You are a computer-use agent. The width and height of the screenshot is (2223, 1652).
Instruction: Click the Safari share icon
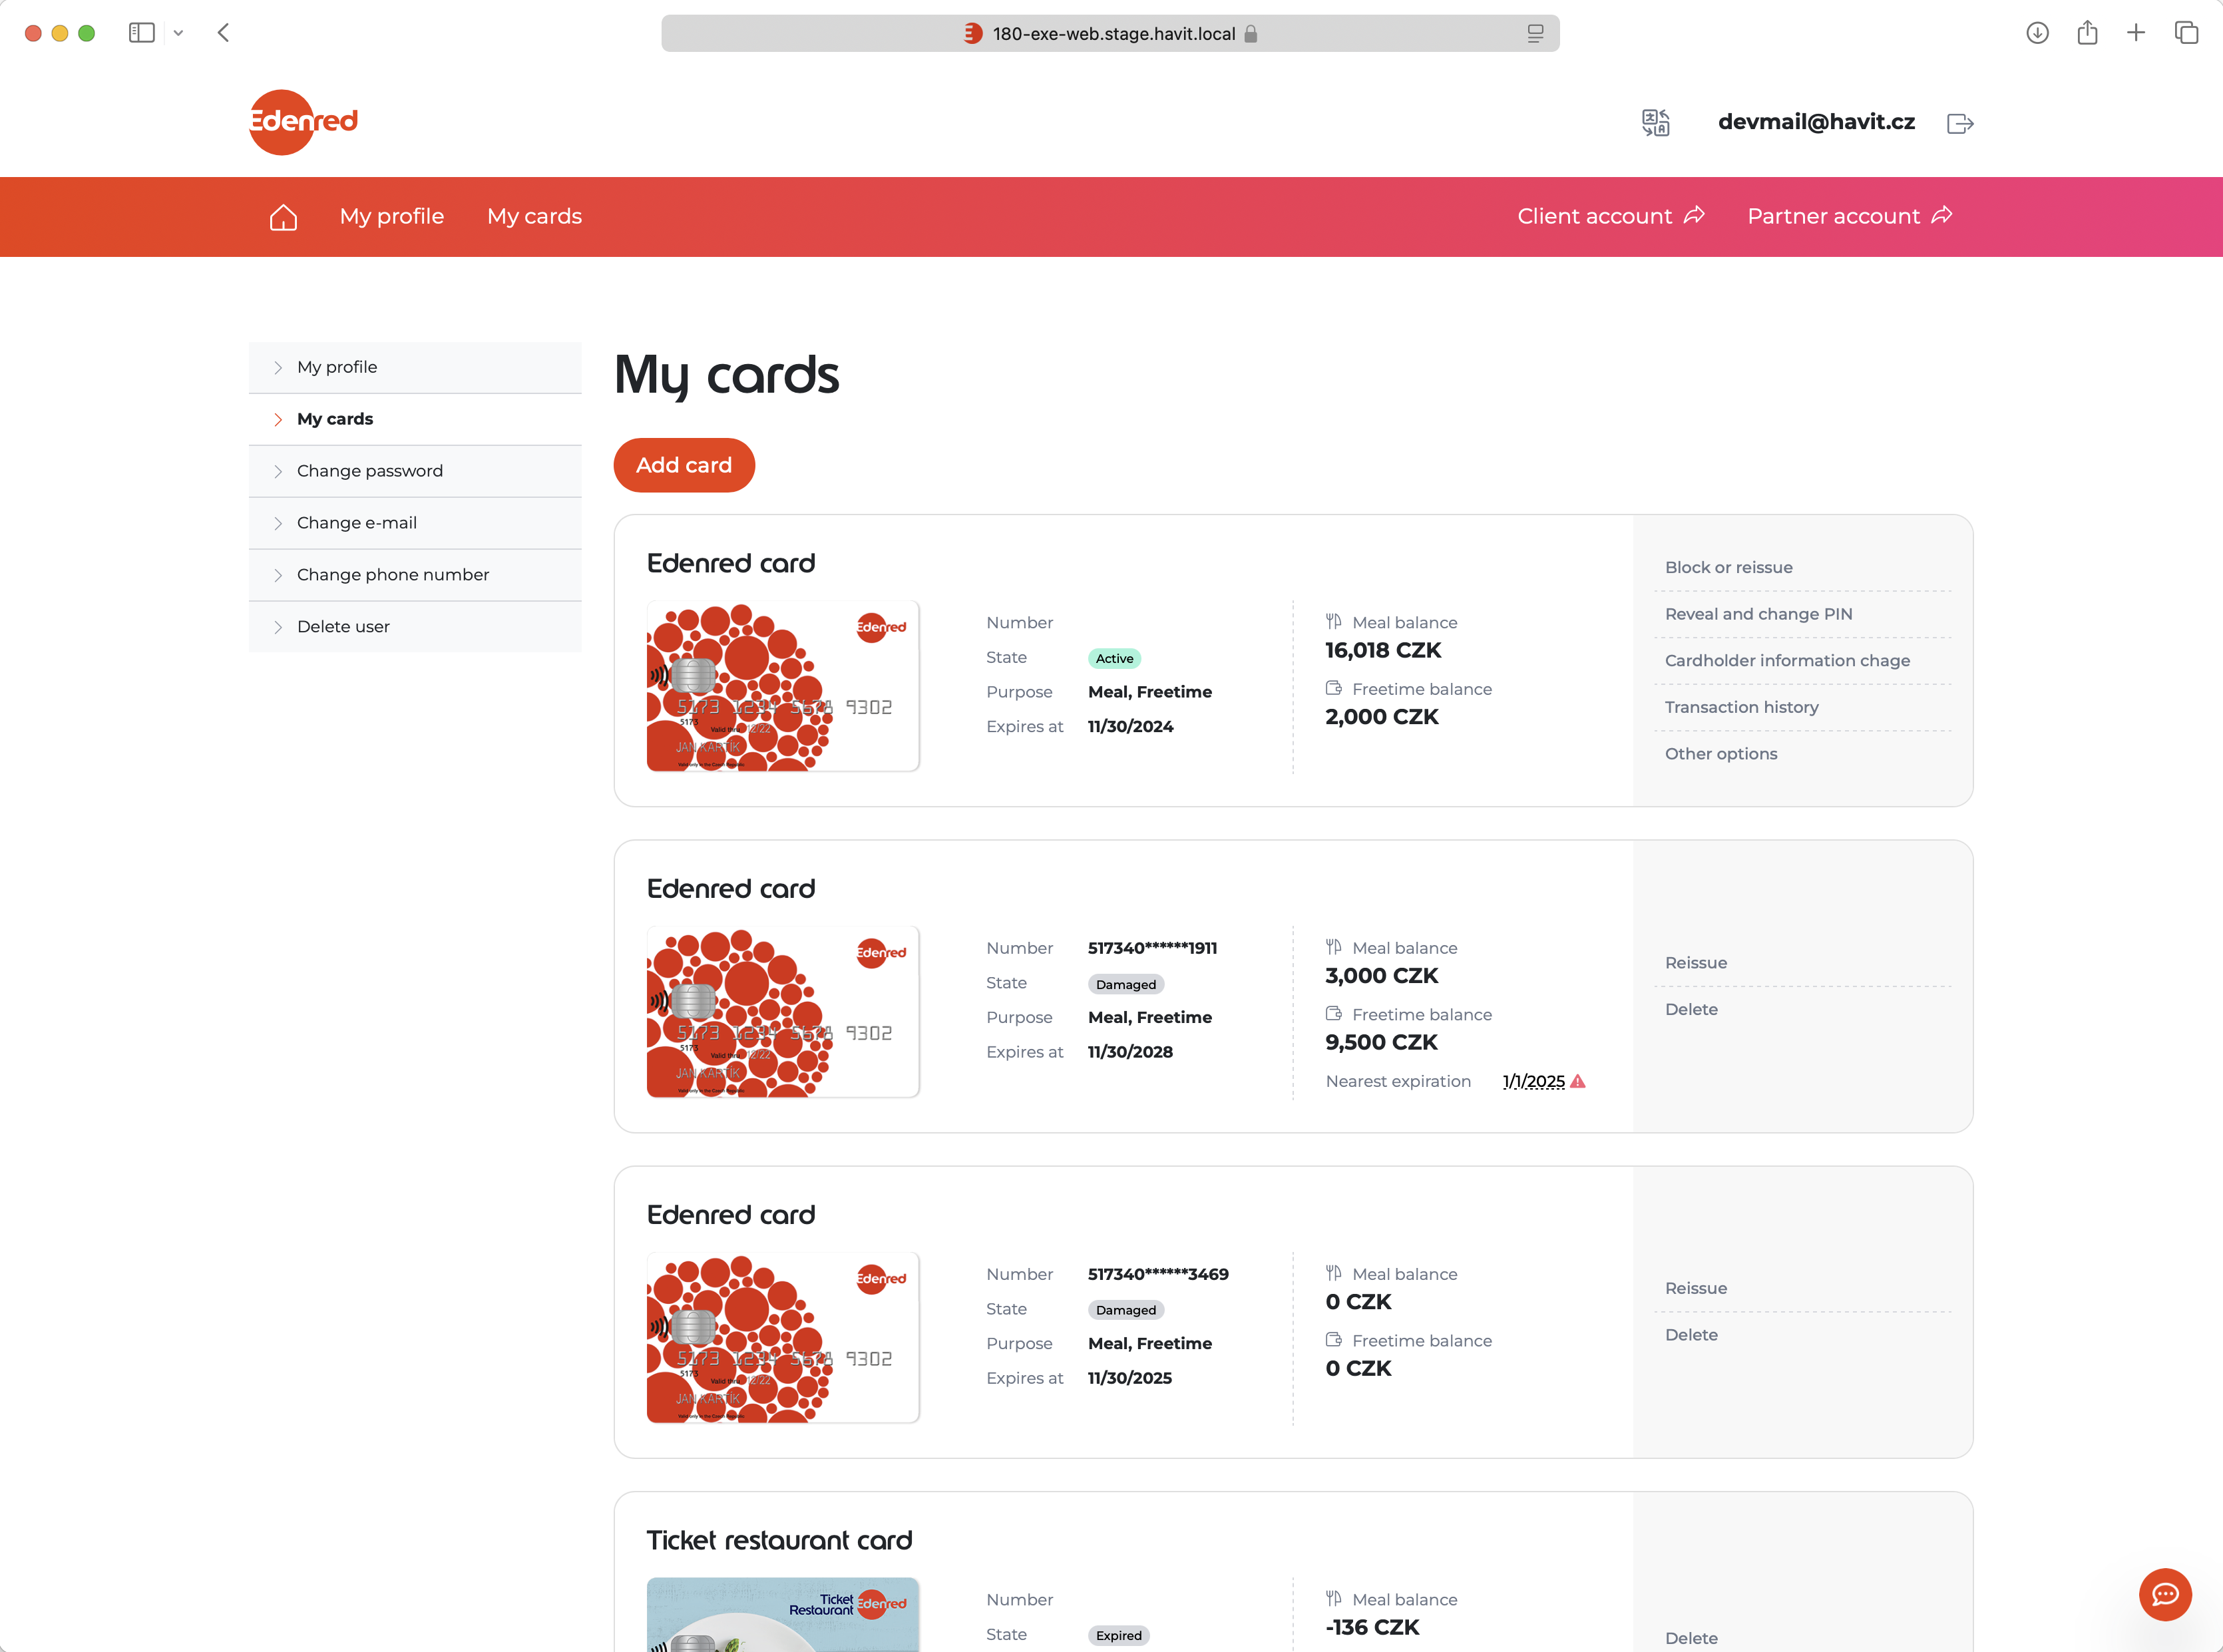tap(2087, 32)
